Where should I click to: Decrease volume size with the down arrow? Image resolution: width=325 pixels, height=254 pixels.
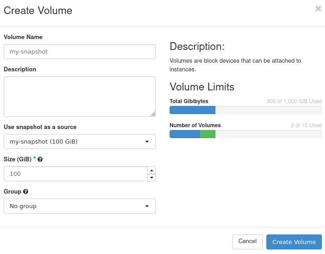click(x=152, y=177)
